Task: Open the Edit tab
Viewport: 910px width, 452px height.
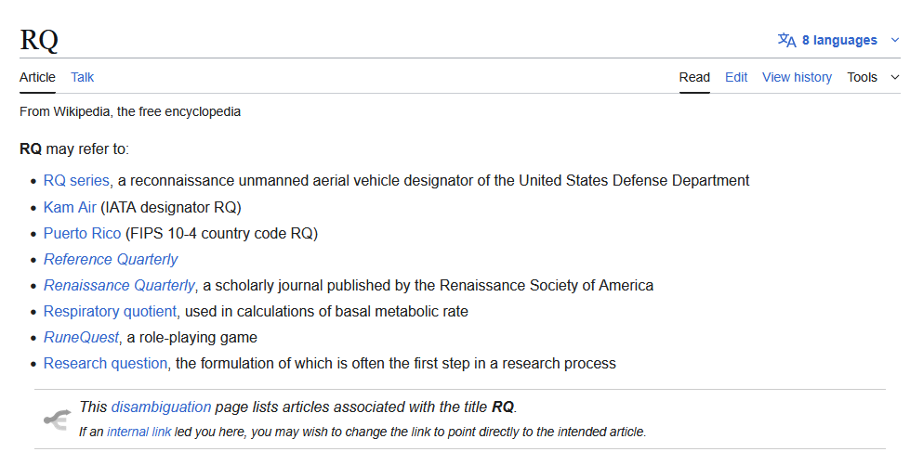Action: click(x=736, y=77)
